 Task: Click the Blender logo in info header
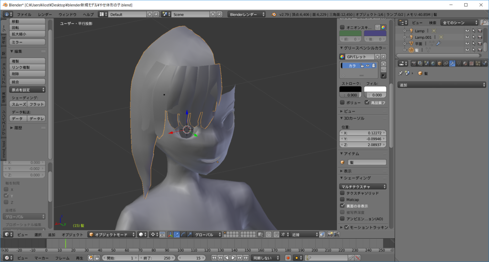(x=274, y=14)
